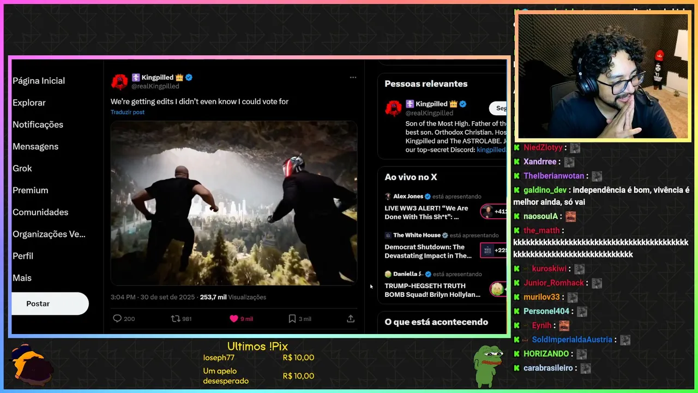698x393 pixels.
Task: Click chat username Personel404
Action: pyautogui.click(x=546, y=311)
